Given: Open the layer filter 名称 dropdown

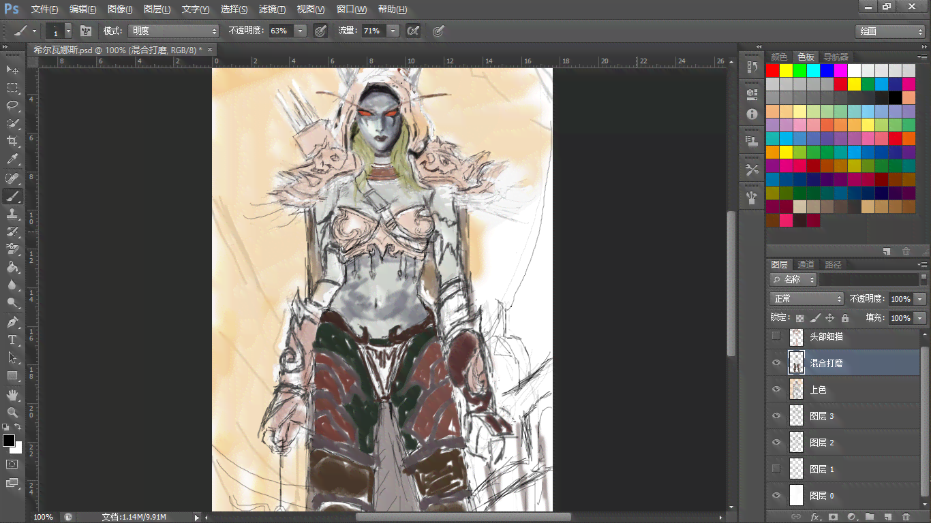Looking at the screenshot, I should pos(793,279).
